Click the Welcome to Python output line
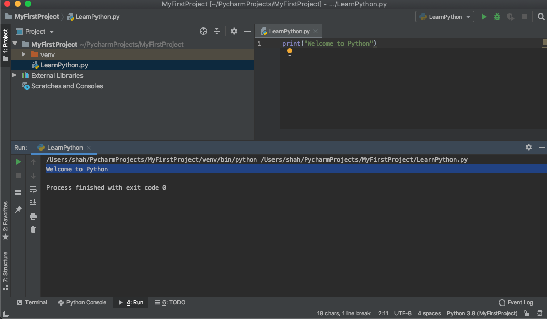 (77, 169)
